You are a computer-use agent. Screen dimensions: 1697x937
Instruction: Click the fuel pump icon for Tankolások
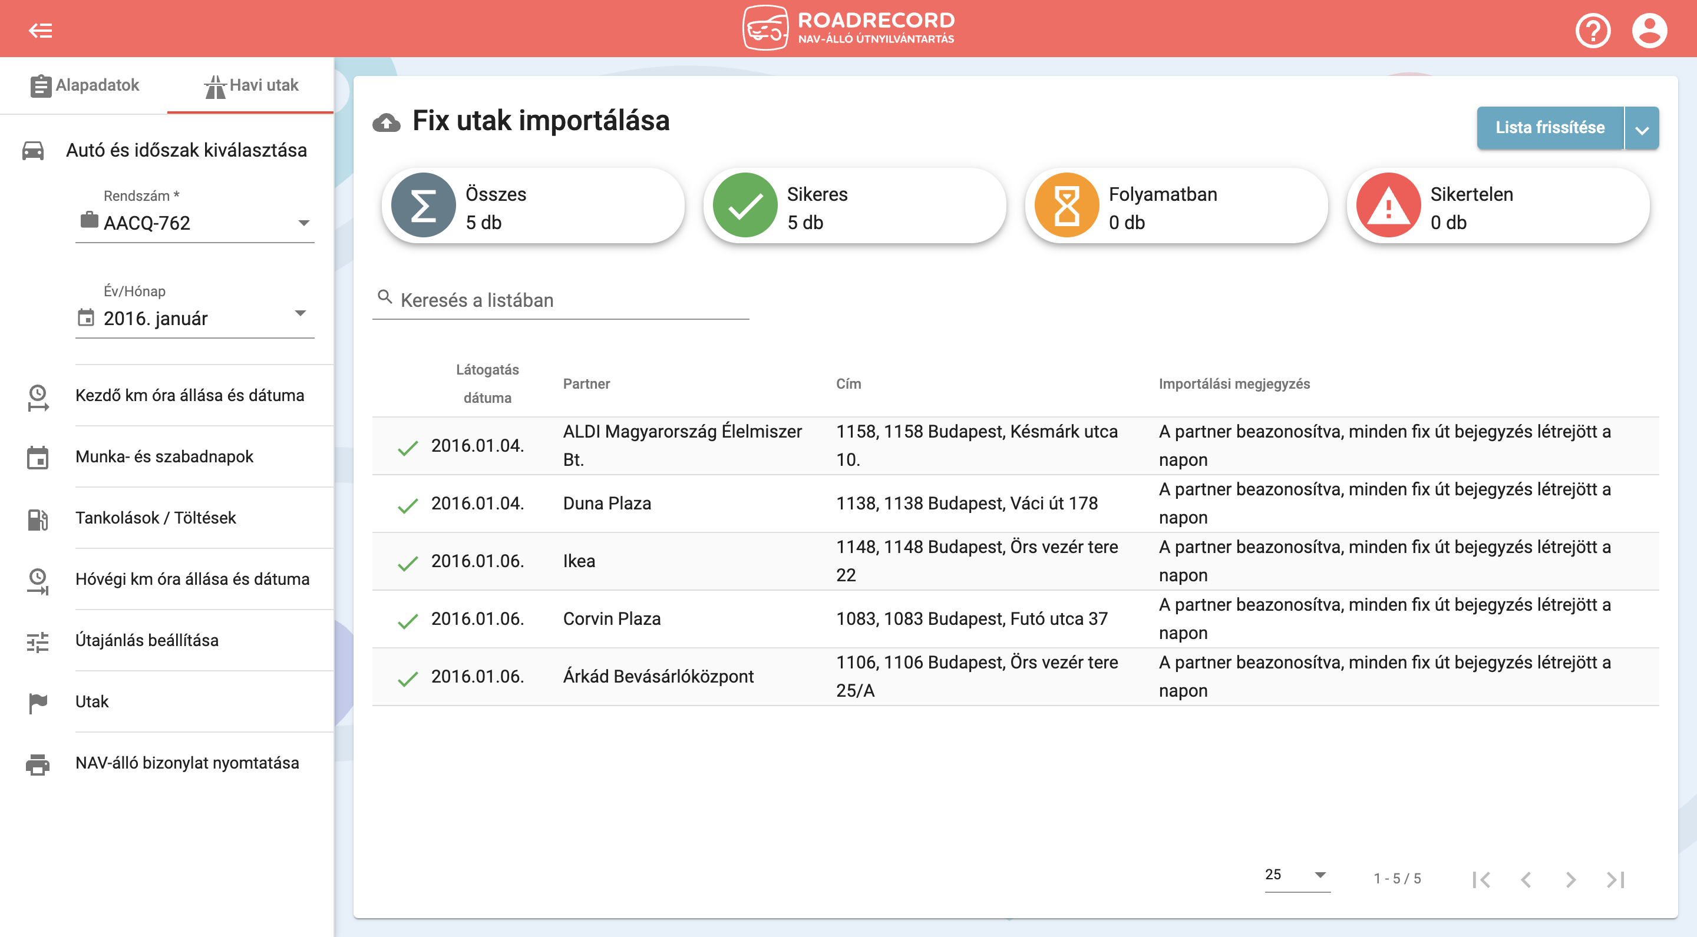38,519
